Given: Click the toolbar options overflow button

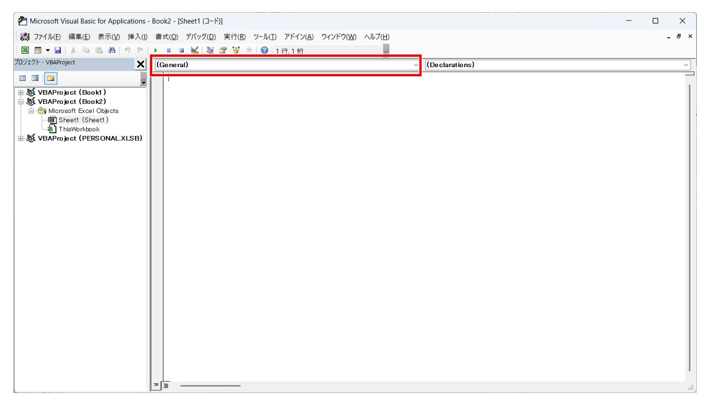Looking at the screenshot, I should coord(386,50).
